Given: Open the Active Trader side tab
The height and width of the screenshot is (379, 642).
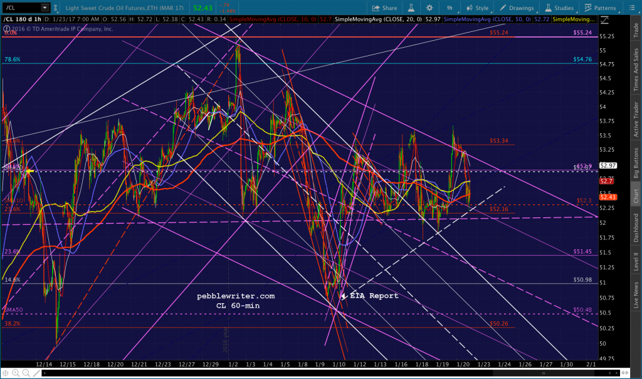Looking at the screenshot, I should click(x=636, y=119).
